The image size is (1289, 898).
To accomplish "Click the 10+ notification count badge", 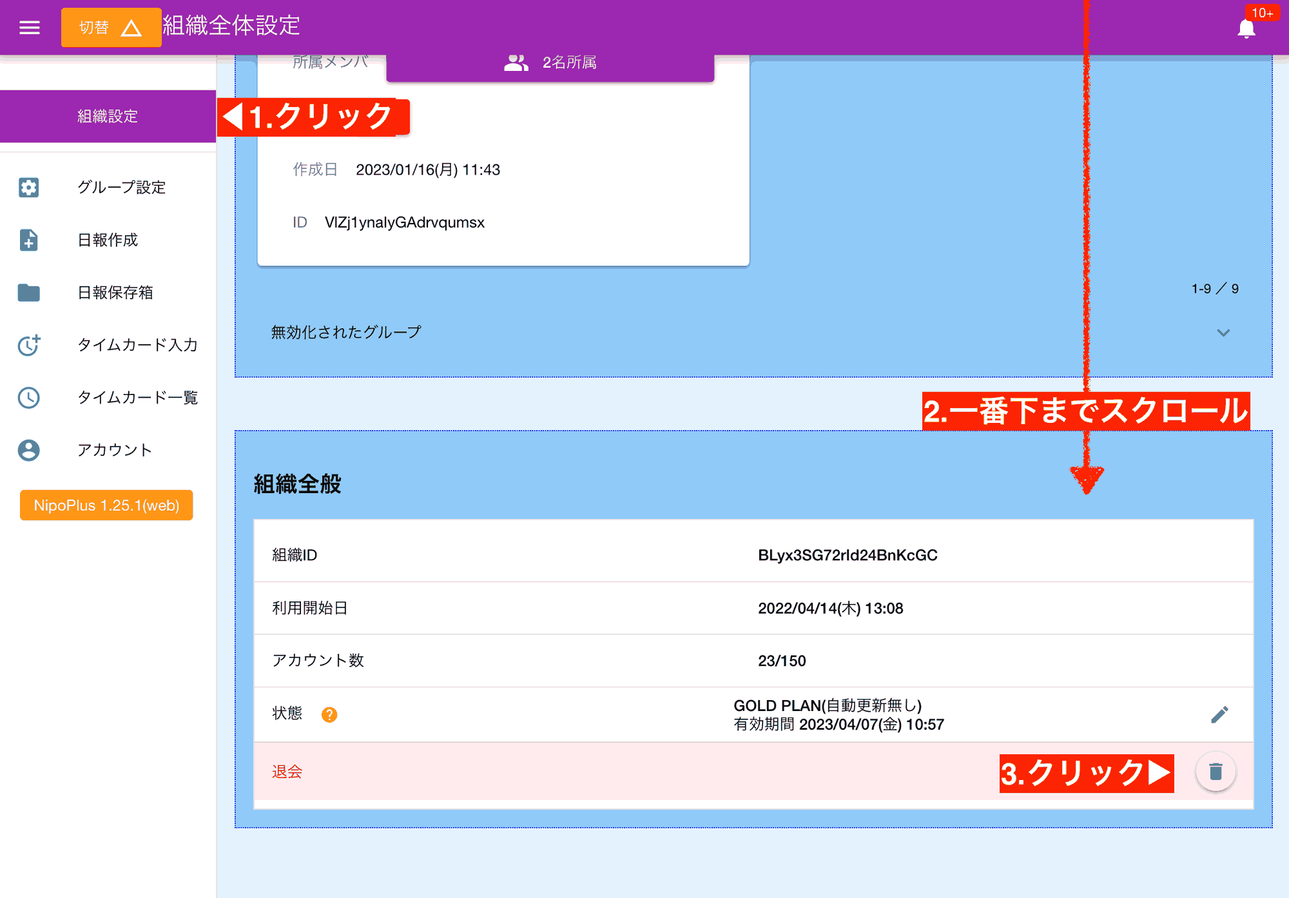I will 1263,13.
